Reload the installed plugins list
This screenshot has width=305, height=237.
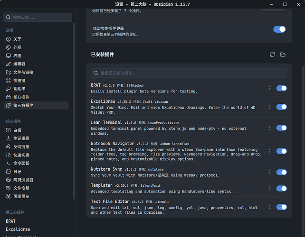(272, 55)
